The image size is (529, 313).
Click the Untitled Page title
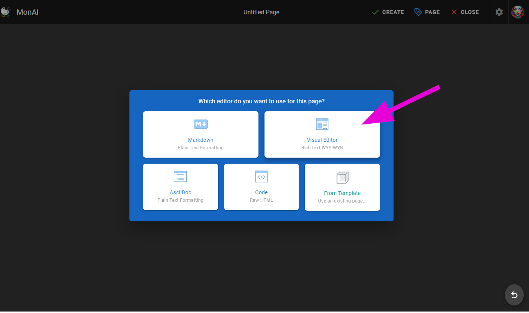click(x=261, y=12)
